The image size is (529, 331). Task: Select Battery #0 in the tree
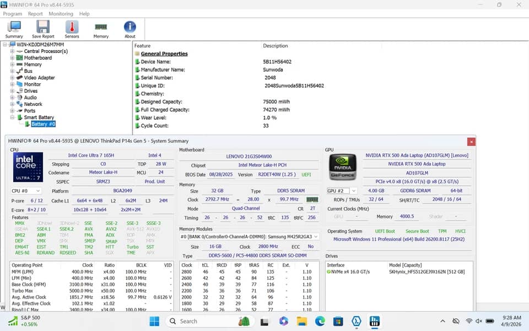click(43, 124)
